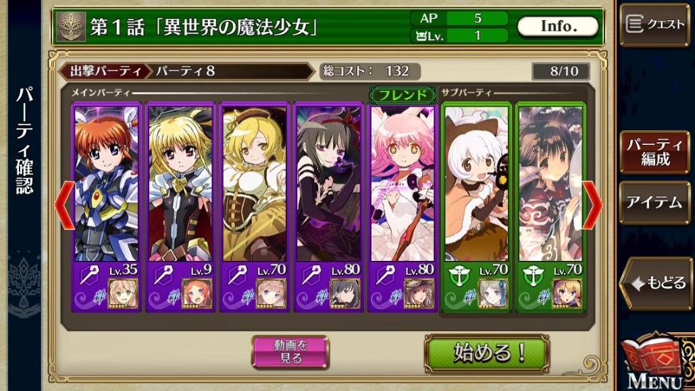
Task: Select wand icon under Lv.70 blonde card
Action: click(x=237, y=276)
